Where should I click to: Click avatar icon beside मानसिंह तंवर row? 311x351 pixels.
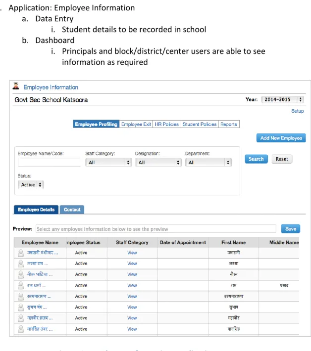click(x=21, y=329)
